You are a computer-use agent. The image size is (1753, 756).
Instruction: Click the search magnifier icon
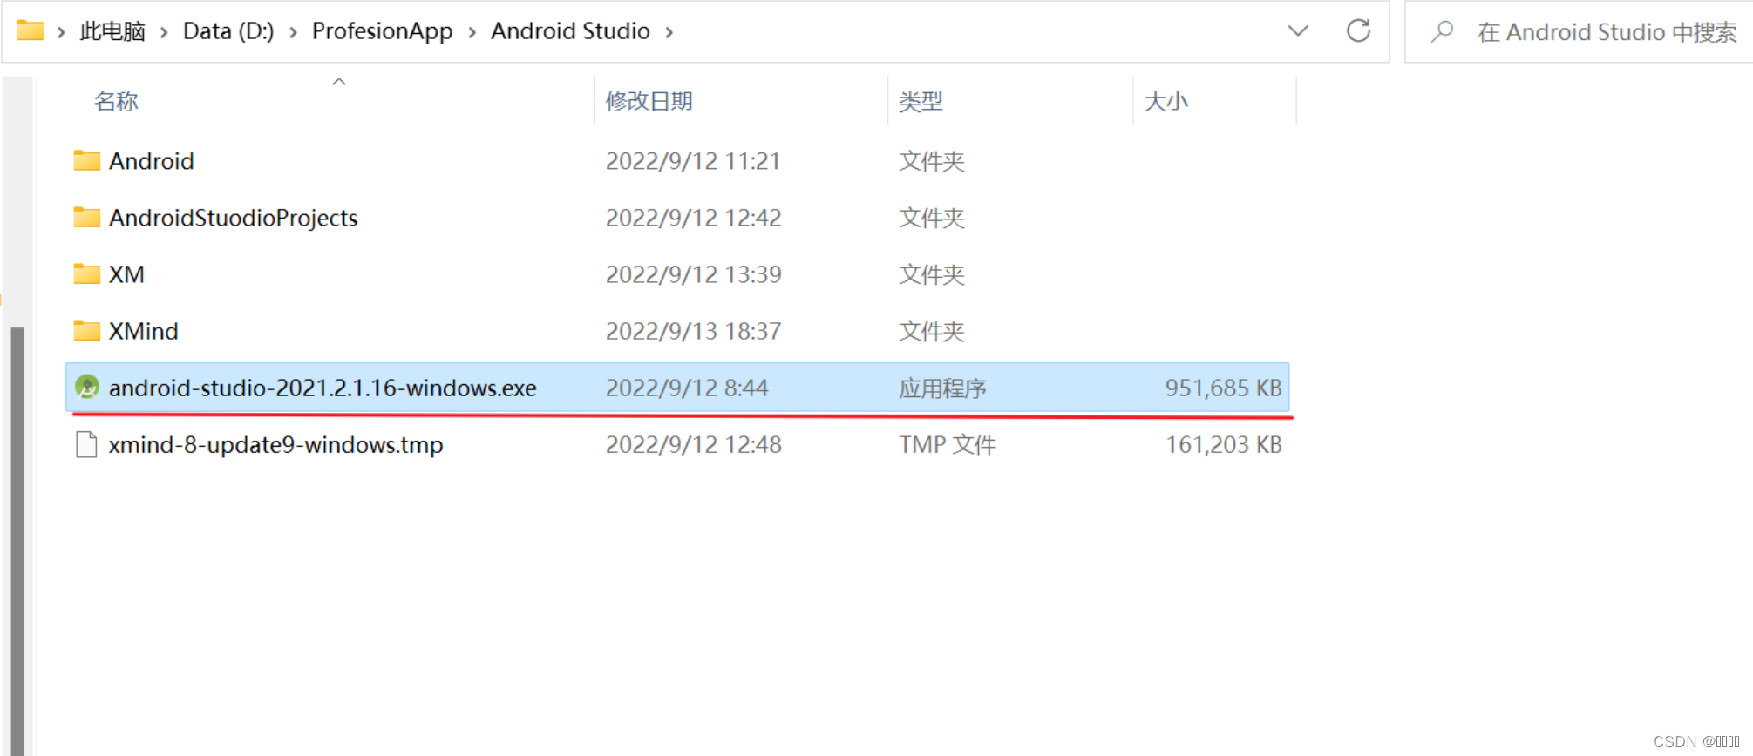click(1443, 32)
